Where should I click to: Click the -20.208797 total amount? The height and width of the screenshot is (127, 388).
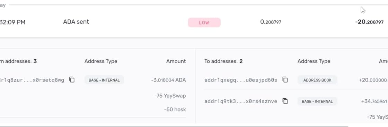click(x=369, y=22)
